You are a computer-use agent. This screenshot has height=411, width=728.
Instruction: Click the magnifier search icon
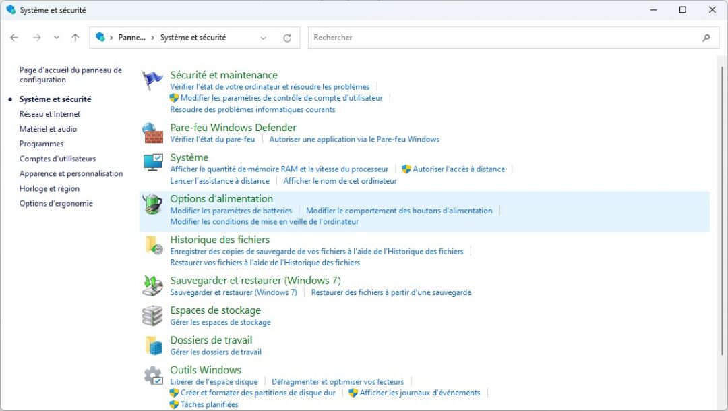pos(706,38)
